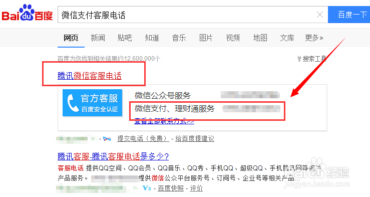370x197 pixels.
Task: Open the 地图 tab
Action: pyautogui.click(x=260, y=38)
